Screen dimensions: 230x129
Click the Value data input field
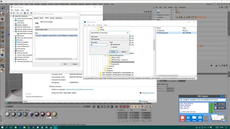pyautogui.click(x=99, y=45)
